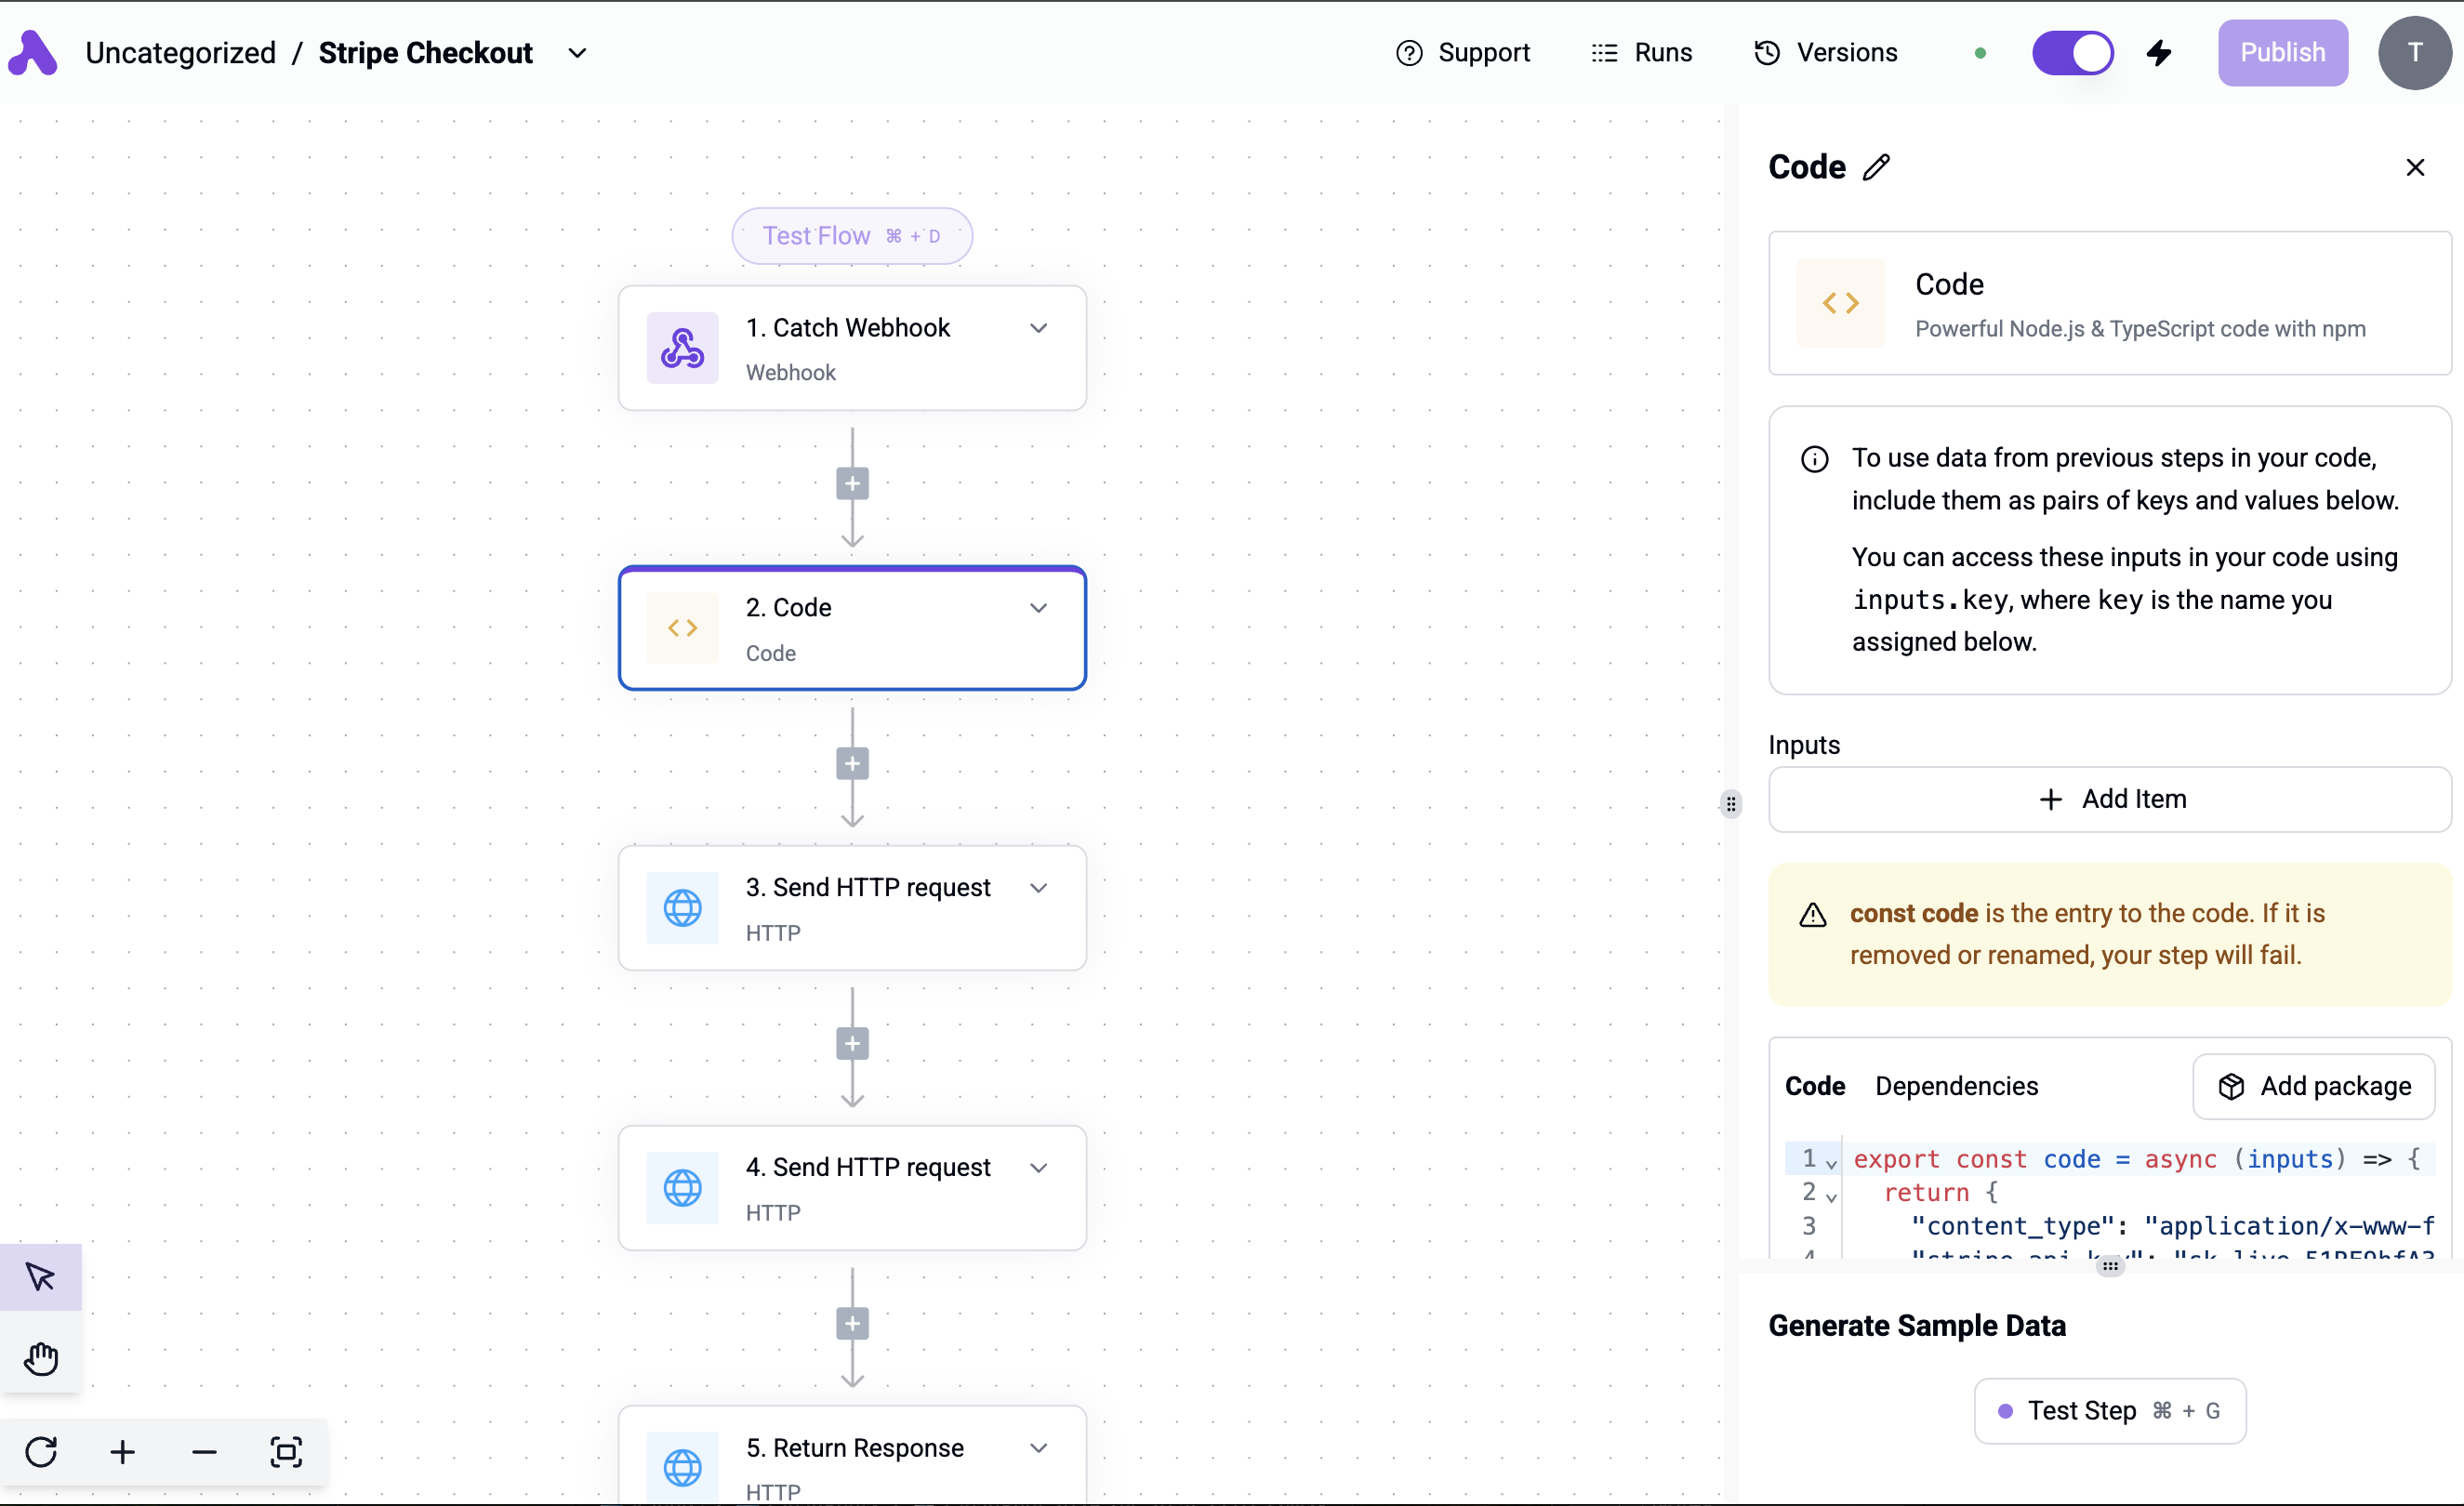Click the fit to view icon
The image size is (2464, 1506).
(x=286, y=1452)
